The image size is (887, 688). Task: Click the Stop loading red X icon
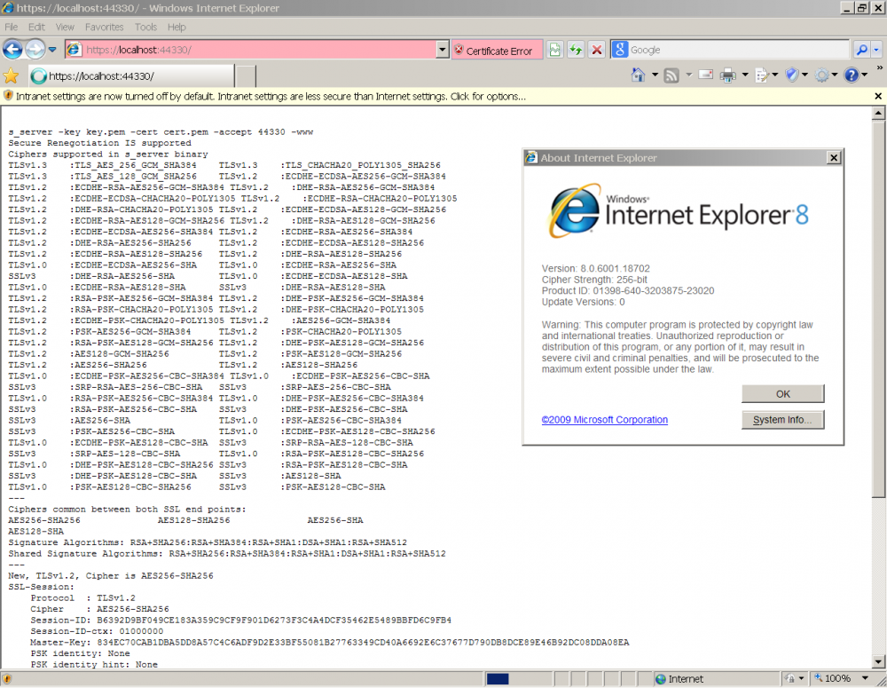pos(597,51)
